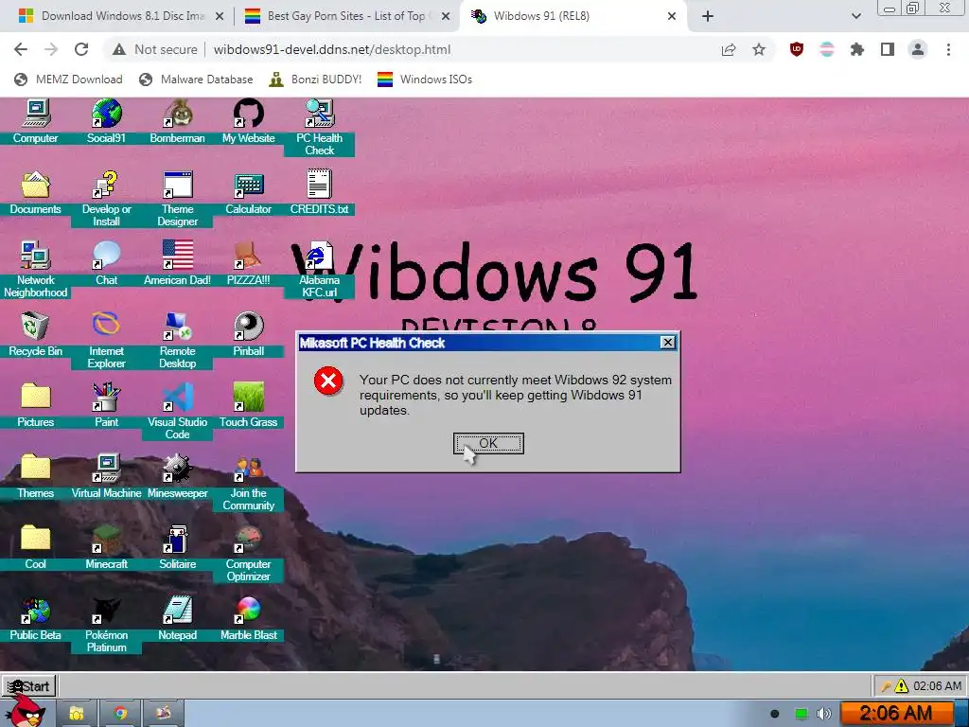This screenshot has height=727, width=969.
Task: Click OK in the PC Health Check dialog
Action: tap(488, 443)
